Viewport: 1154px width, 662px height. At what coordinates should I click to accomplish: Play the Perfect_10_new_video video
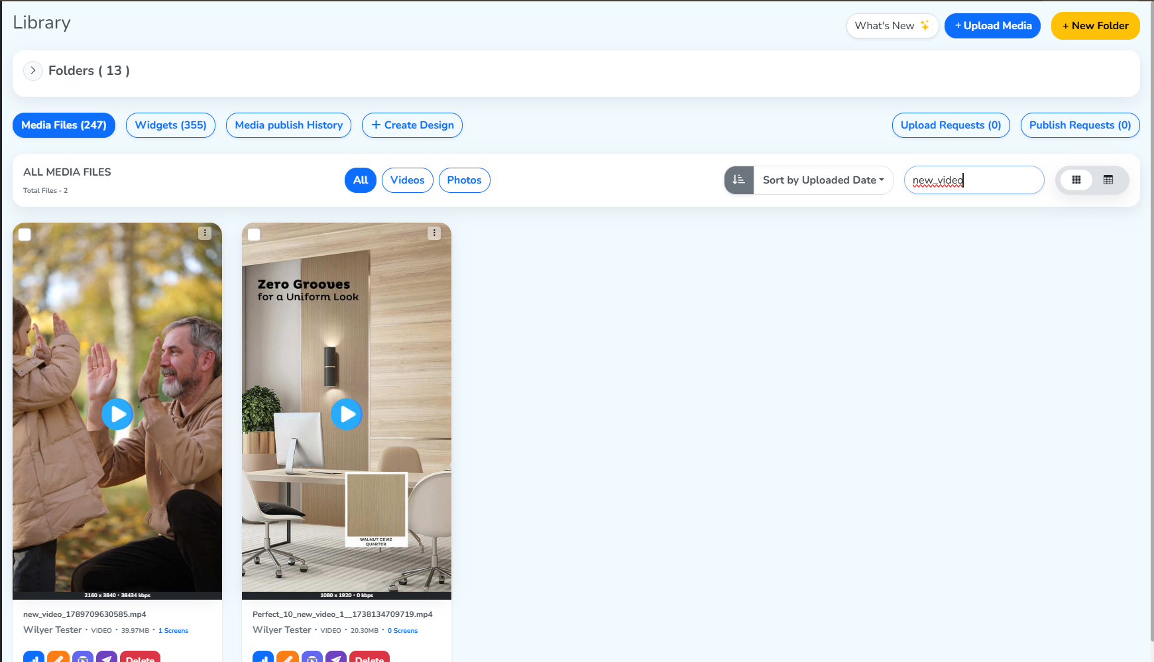[x=347, y=414]
